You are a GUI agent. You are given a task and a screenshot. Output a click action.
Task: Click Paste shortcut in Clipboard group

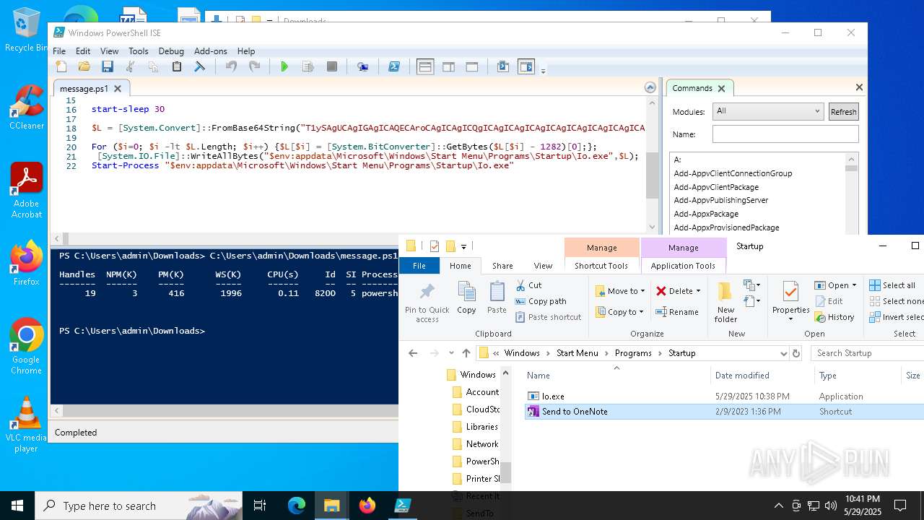[x=549, y=317]
